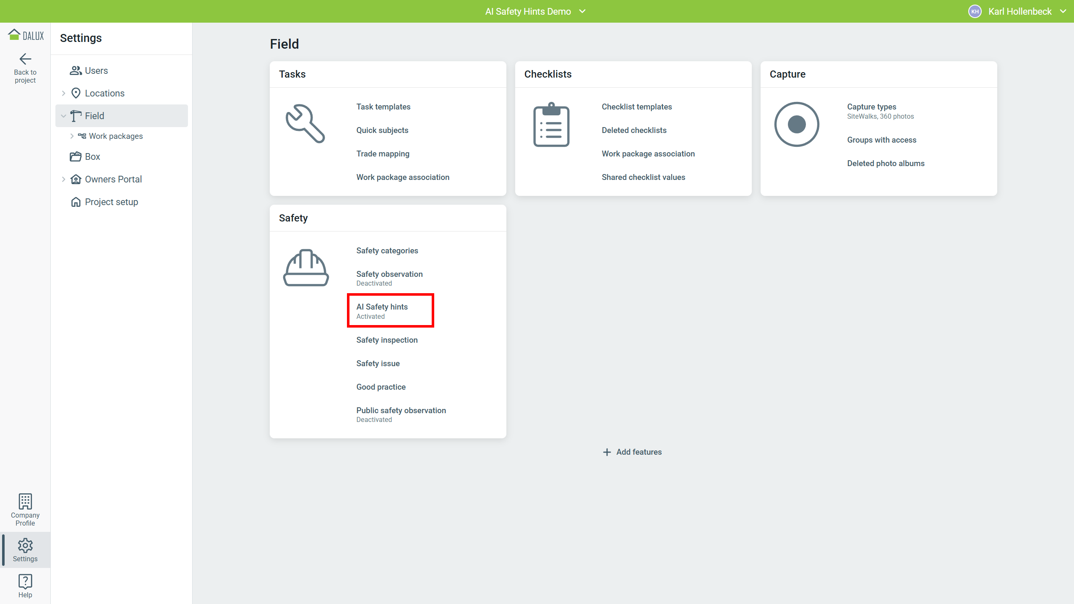Open Capture types
Image resolution: width=1074 pixels, height=604 pixels.
pos(871,107)
